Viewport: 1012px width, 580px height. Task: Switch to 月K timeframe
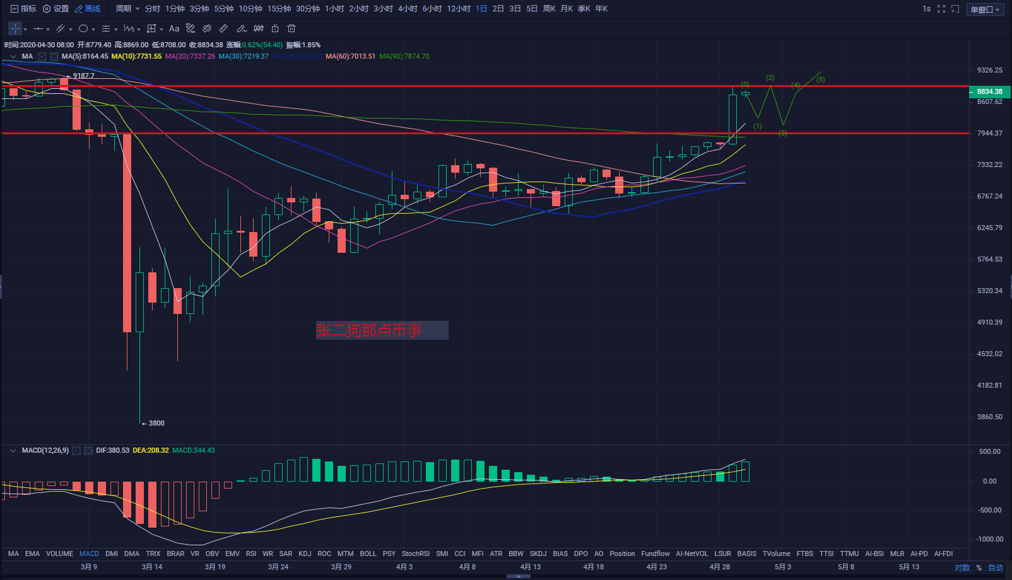[x=567, y=9]
